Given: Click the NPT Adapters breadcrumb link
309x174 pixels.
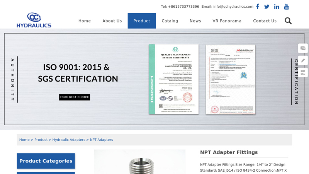Looking at the screenshot, I should [102, 140].
